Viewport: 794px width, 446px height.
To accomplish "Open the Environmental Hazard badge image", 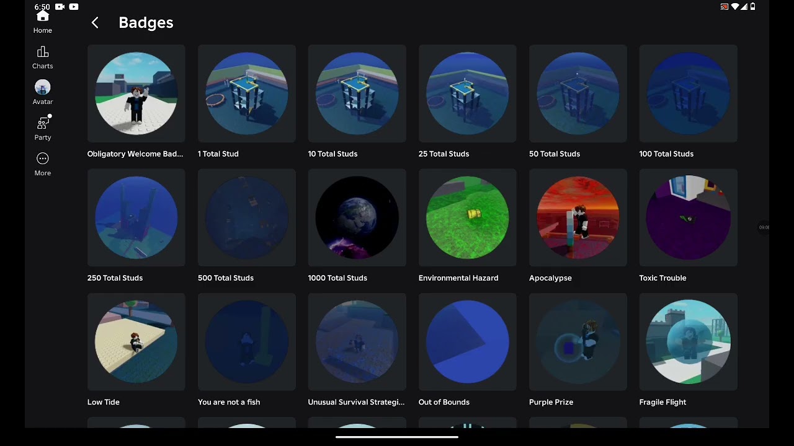I will click(468, 217).
